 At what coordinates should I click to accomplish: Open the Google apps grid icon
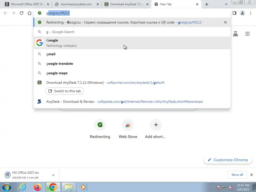[247, 34]
